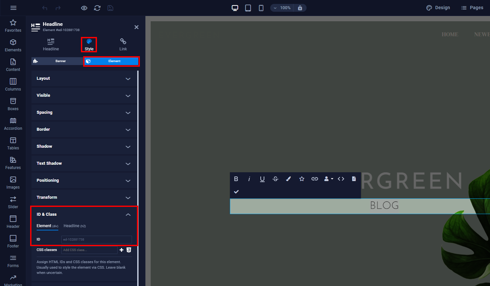Viewport: 490px width, 286px height.
Task: Apply bold formatting in text toolbar
Action: click(236, 179)
